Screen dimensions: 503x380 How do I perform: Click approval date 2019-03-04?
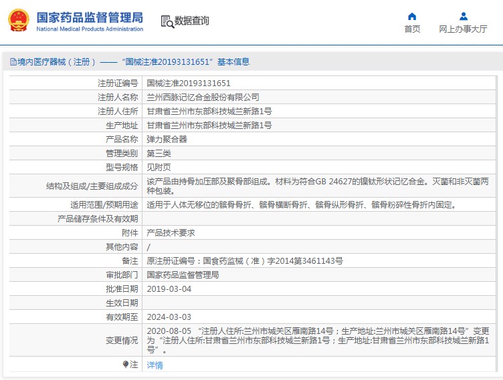coord(169,289)
